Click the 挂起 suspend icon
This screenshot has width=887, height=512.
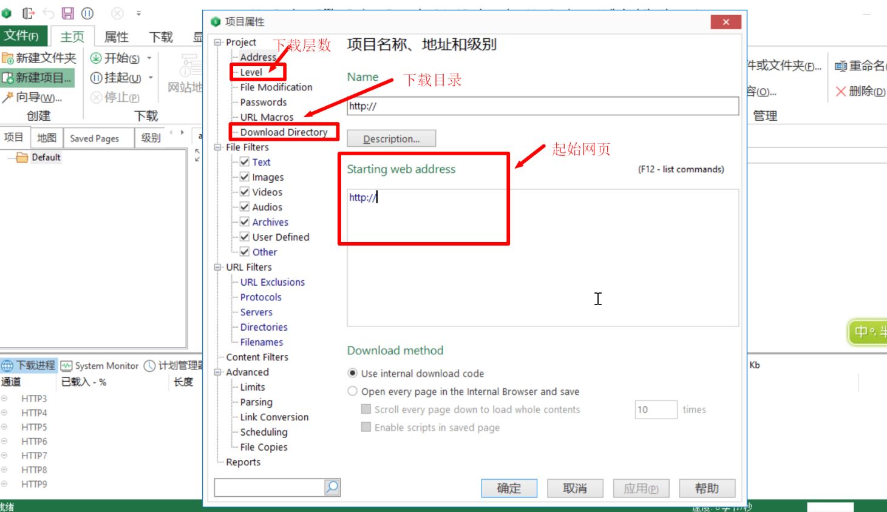pyautogui.click(x=96, y=78)
